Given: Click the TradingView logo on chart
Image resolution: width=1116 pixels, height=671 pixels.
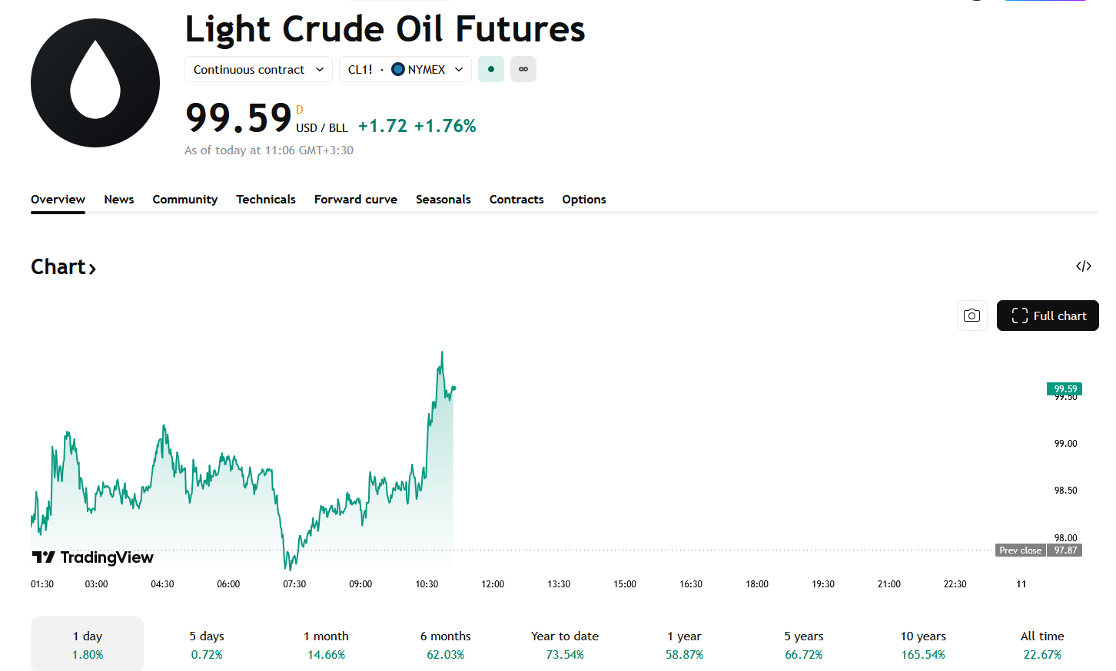Looking at the screenshot, I should point(93,557).
